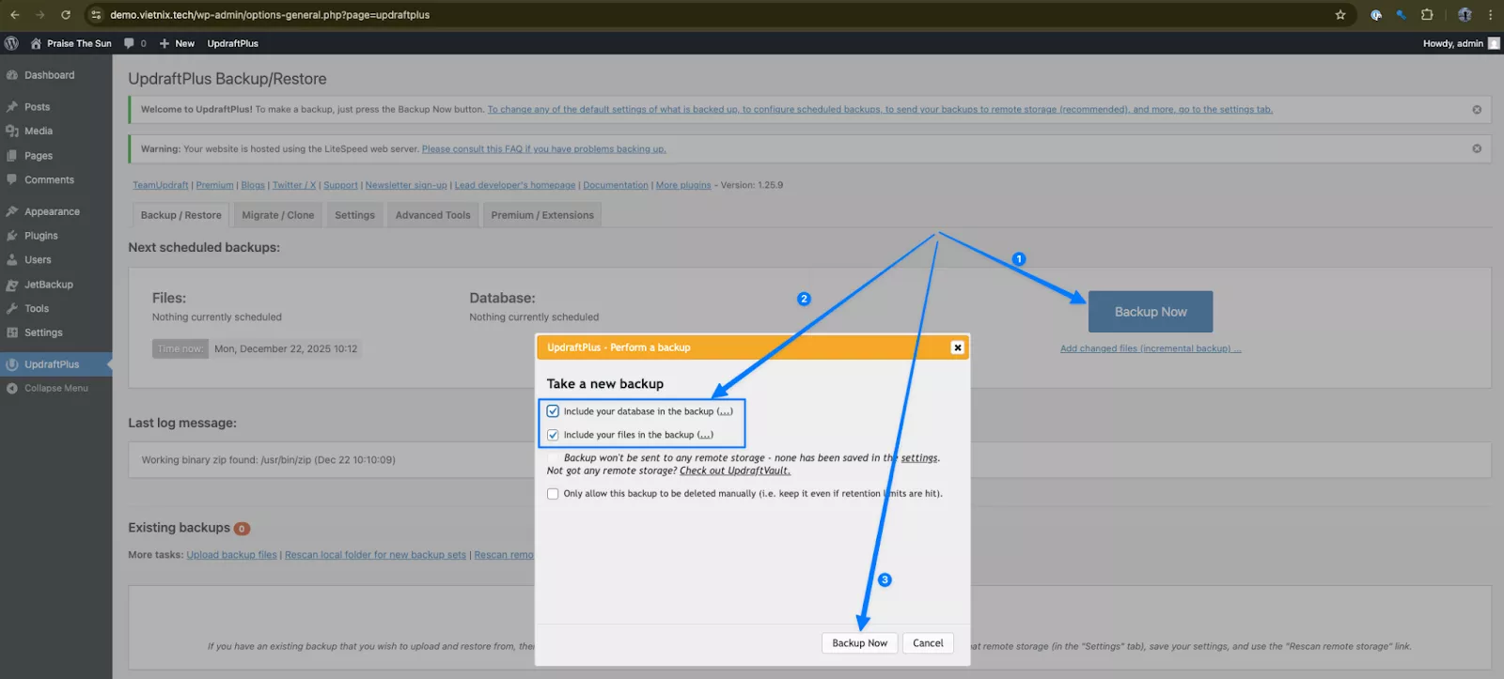The height and width of the screenshot is (679, 1504).
Task: Toggle Include your database in the backup
Action: click(x=553, y=411)
